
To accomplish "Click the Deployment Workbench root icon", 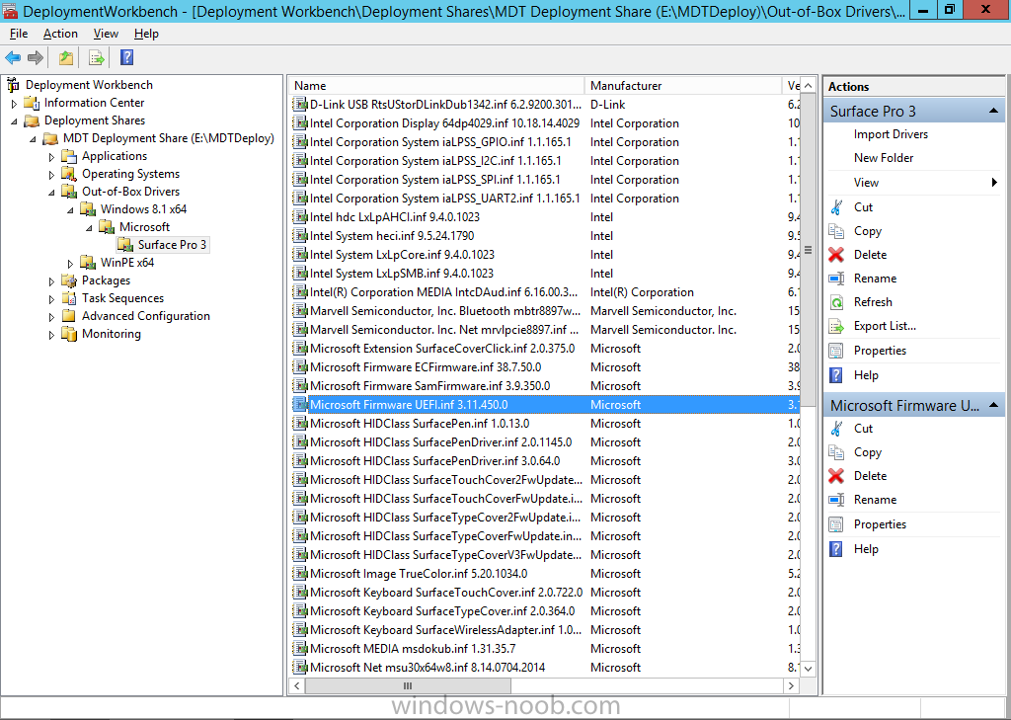I will point(13,85).
